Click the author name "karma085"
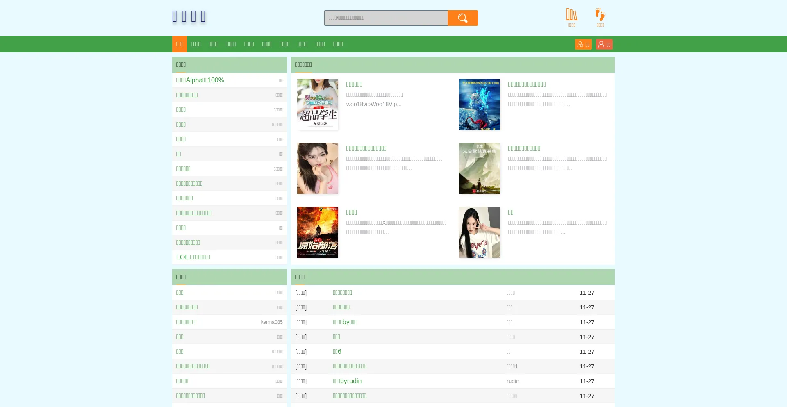787x407 pixels. (x=271, y=322)
